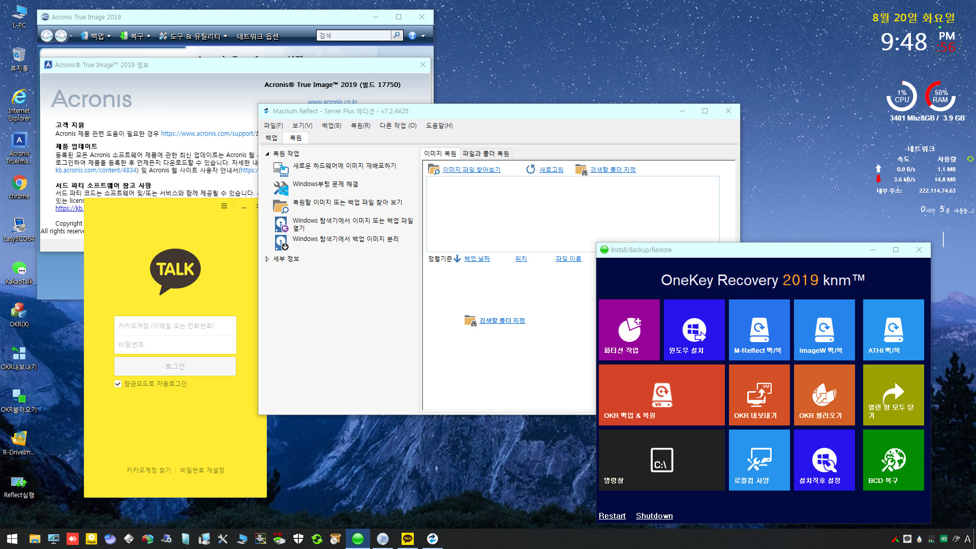The height and width of the screenshot is (549, 976).
Task: Open the 명령창 command prompt tile
Action: [x=661, y=460]
